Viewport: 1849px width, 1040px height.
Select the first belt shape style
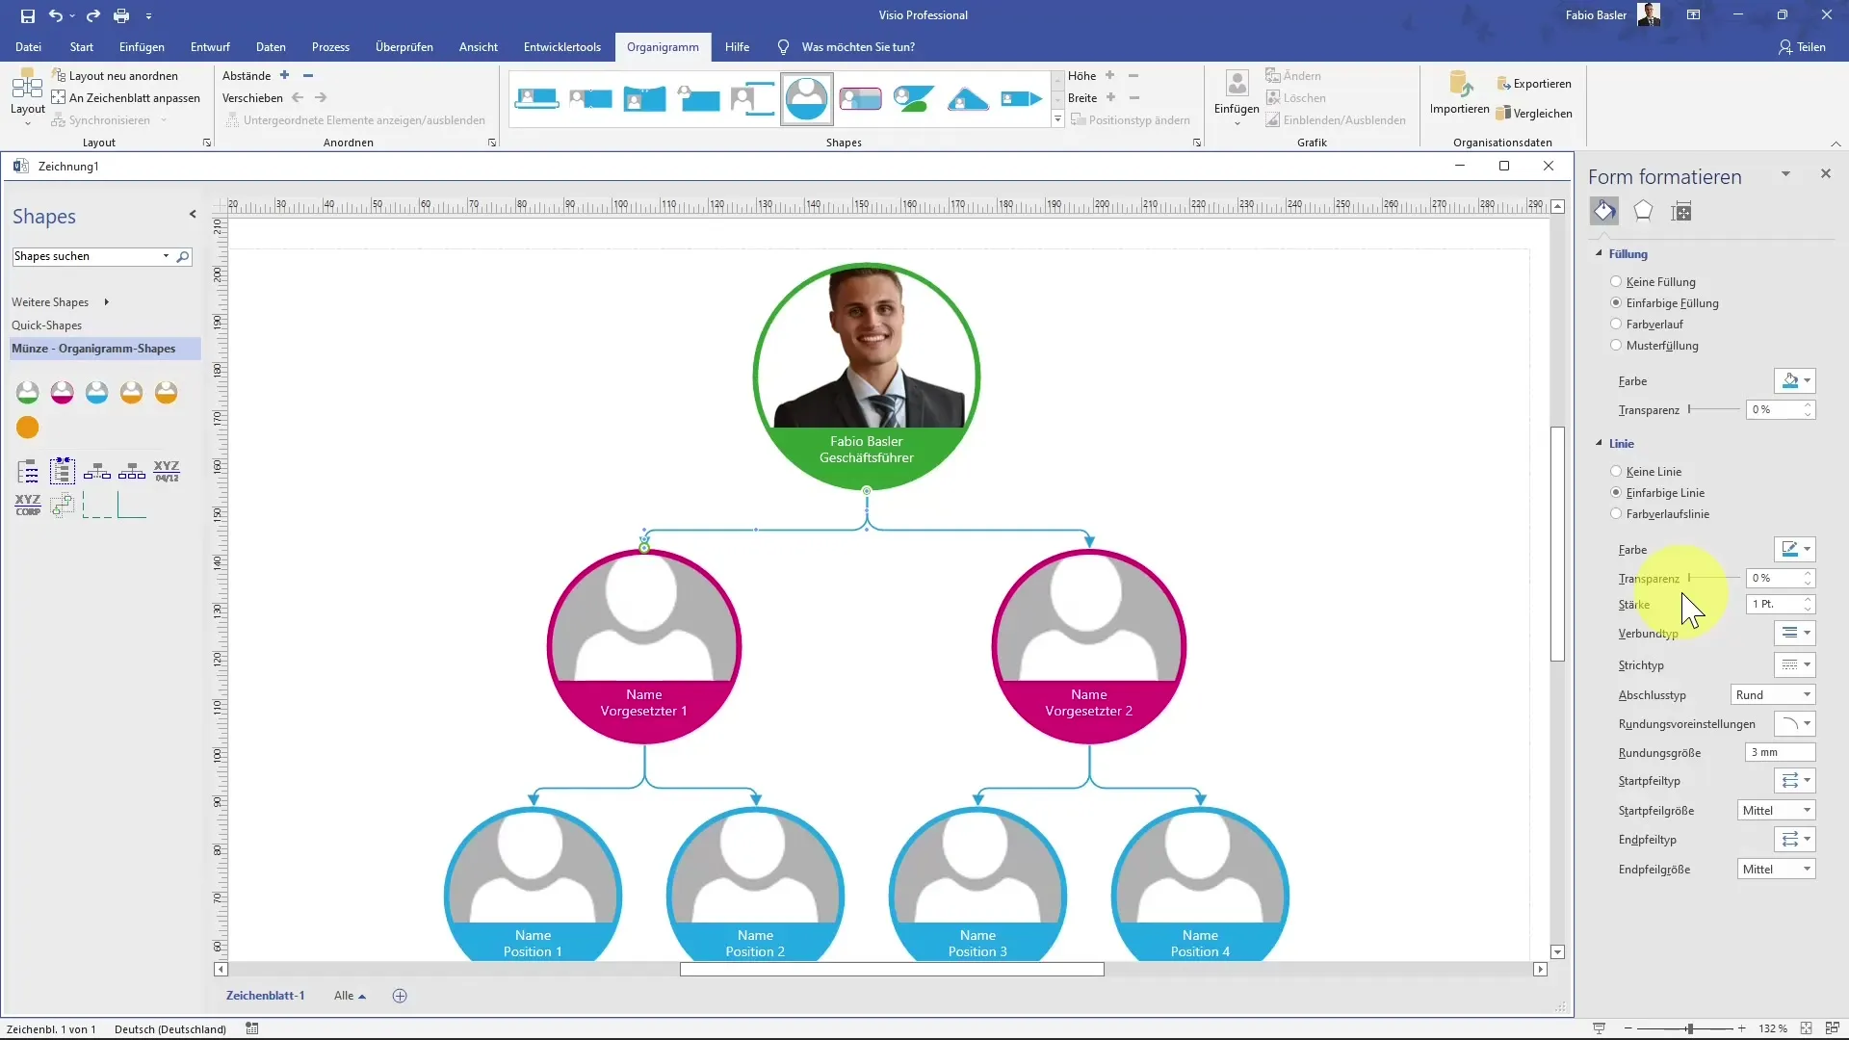(536, 98)
